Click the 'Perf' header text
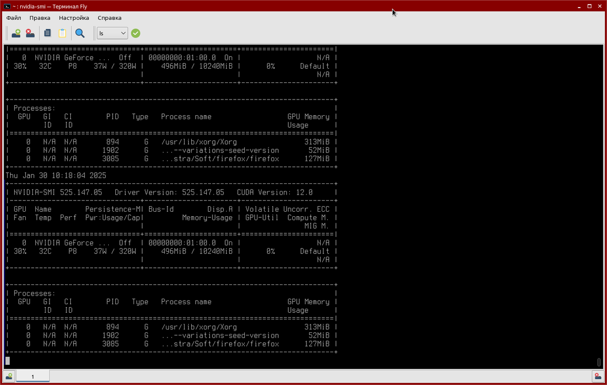This screenshot has width=607, height=385. pos(68,218)
